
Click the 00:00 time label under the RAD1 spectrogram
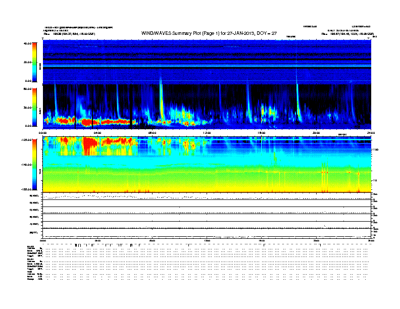tap(42, 133)
